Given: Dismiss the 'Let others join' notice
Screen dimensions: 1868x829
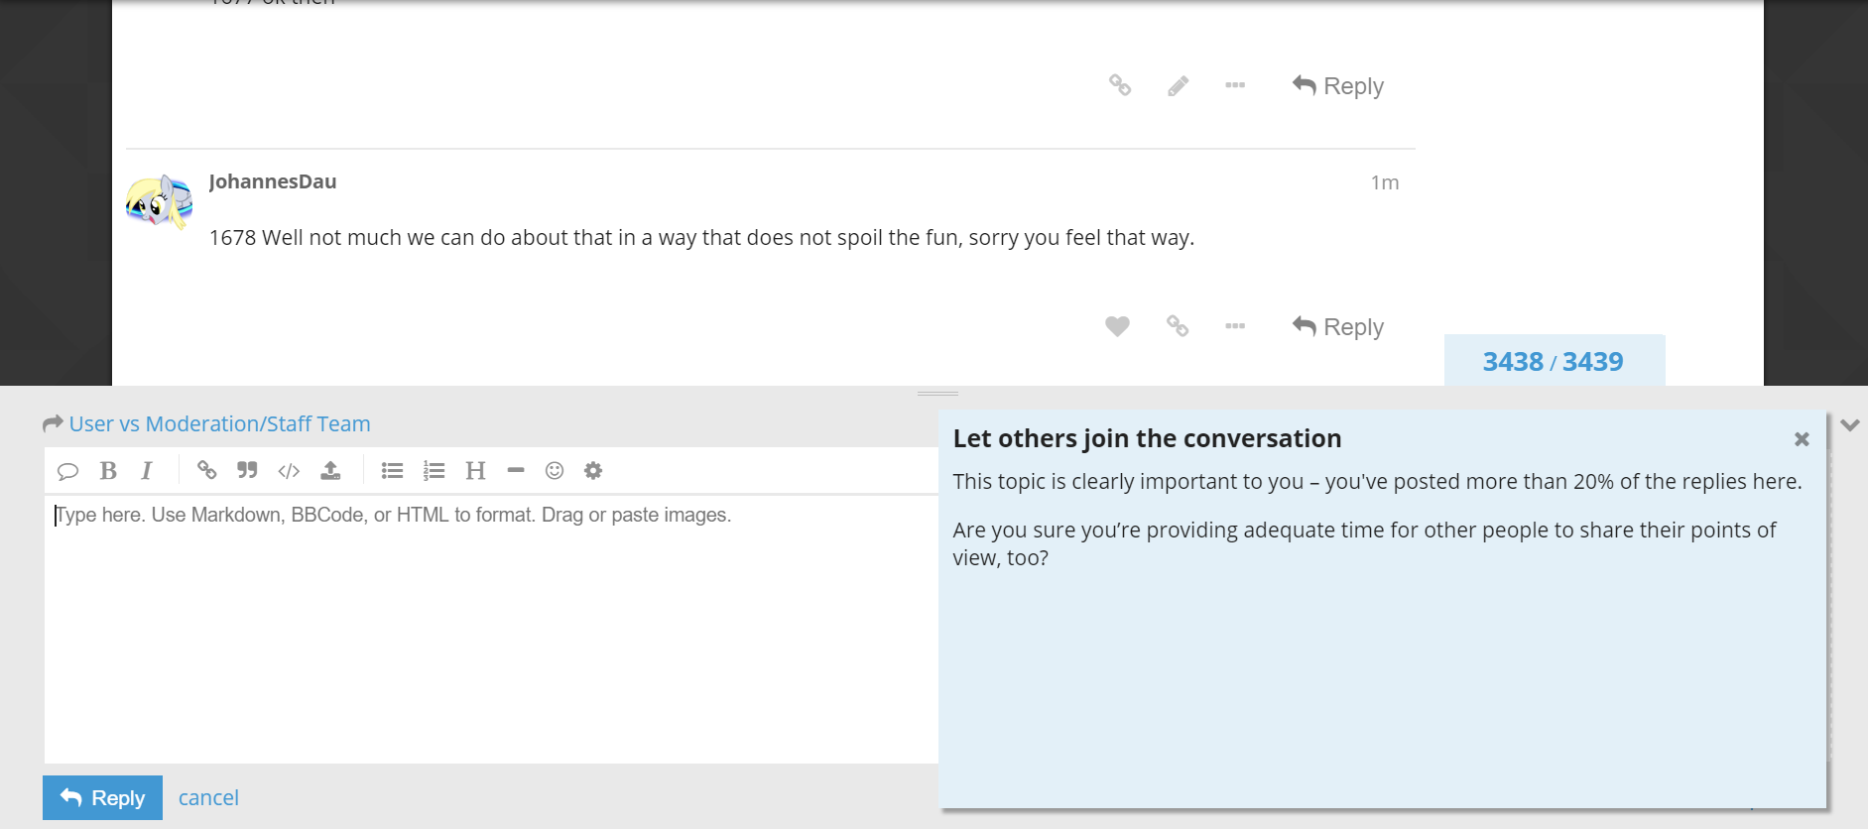Looking at the screenshot, I should click(1802, 439).
